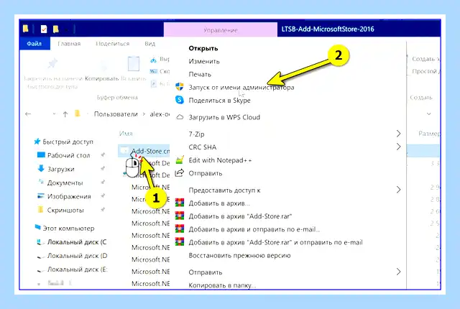This screenshot has height=309, width=460.
Task: Sort by the Размер column header
Action: [x=429, y=134]
